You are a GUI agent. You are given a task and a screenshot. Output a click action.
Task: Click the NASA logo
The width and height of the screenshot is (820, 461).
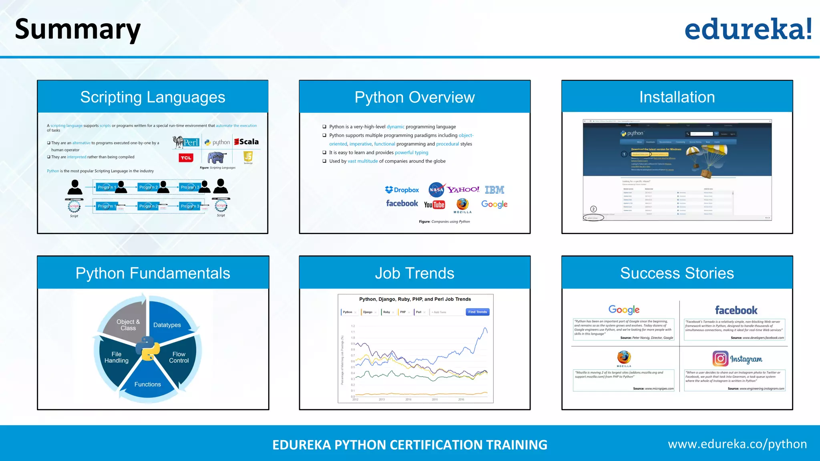[436, 190]
